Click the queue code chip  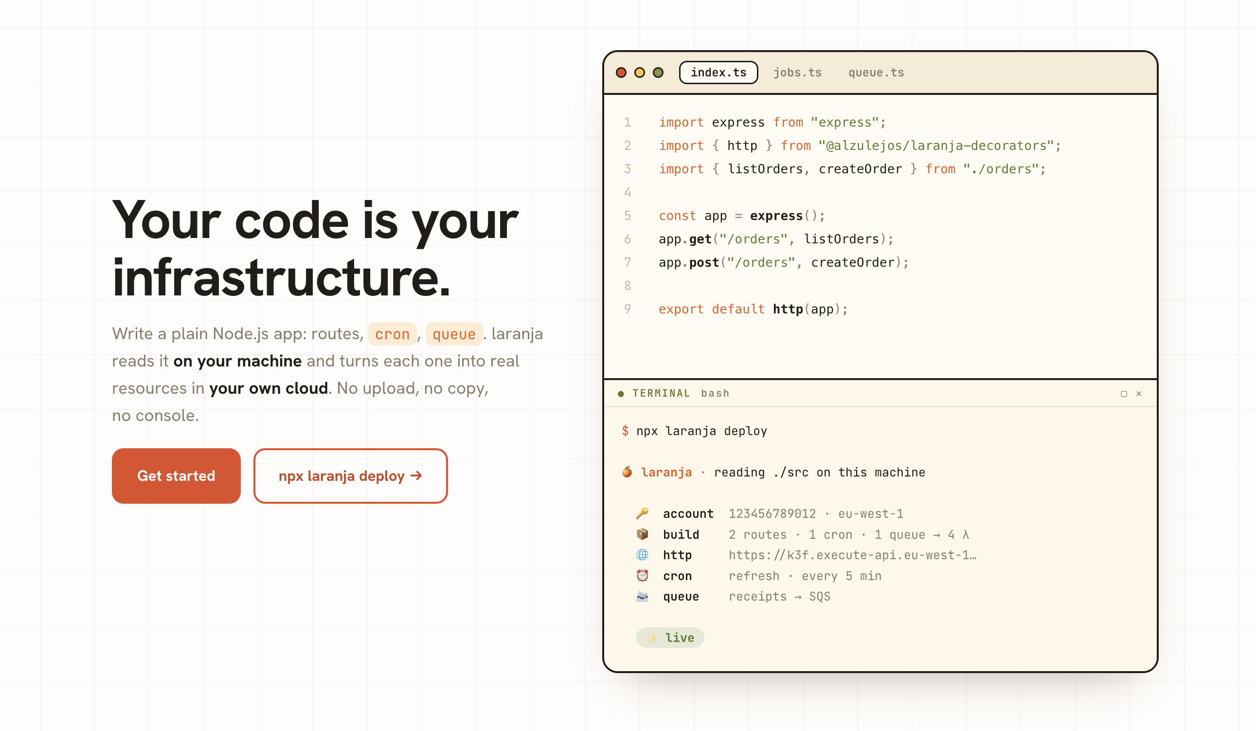[x=454, y=334]
